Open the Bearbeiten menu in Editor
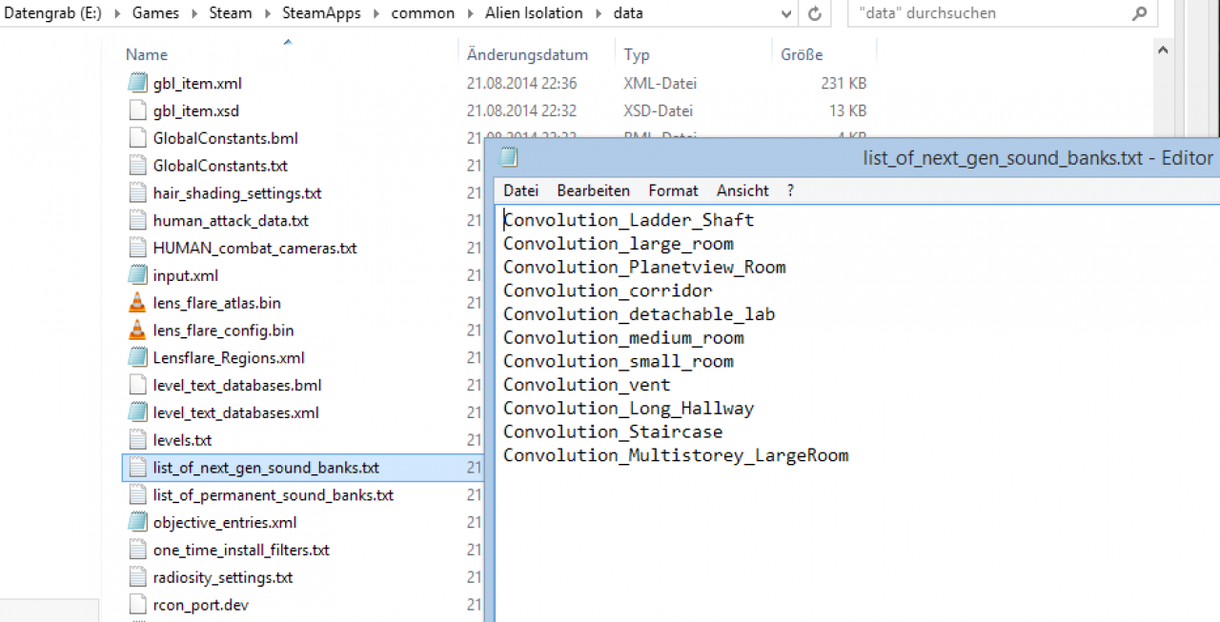The width and height of the screenshot is (1220, 622). [593, 191]
